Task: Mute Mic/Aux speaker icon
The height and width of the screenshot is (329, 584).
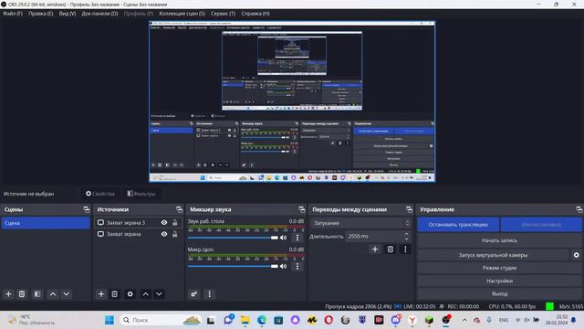Action: tap(284, 266)
